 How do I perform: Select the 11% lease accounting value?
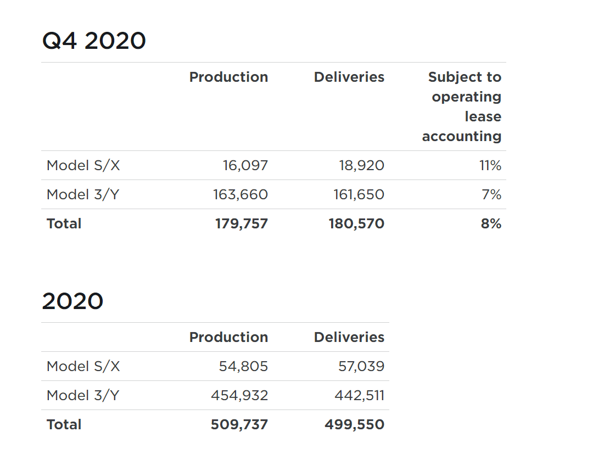[490, 166]
